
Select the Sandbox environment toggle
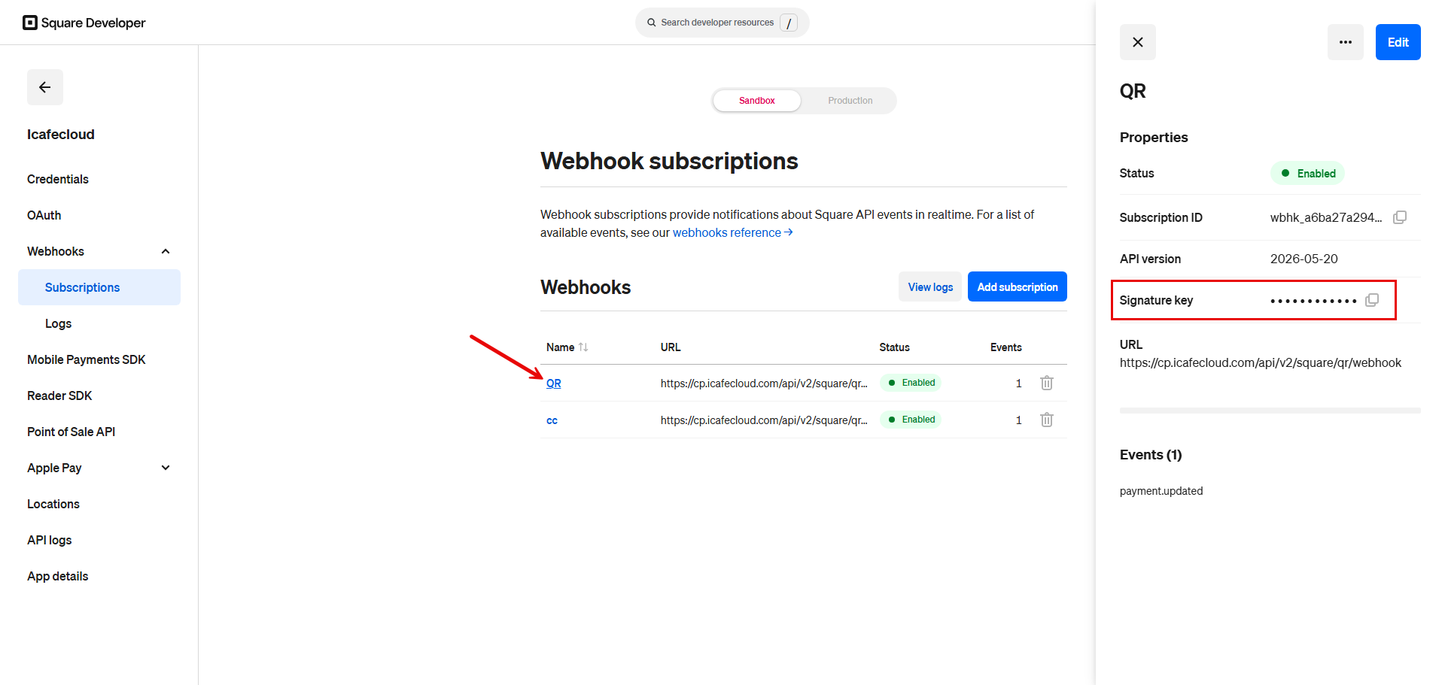click(x=757, y=101)
